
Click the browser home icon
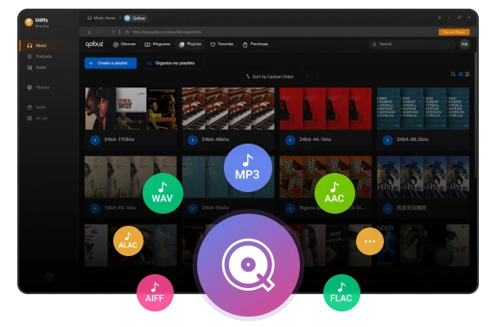[89, 32]
